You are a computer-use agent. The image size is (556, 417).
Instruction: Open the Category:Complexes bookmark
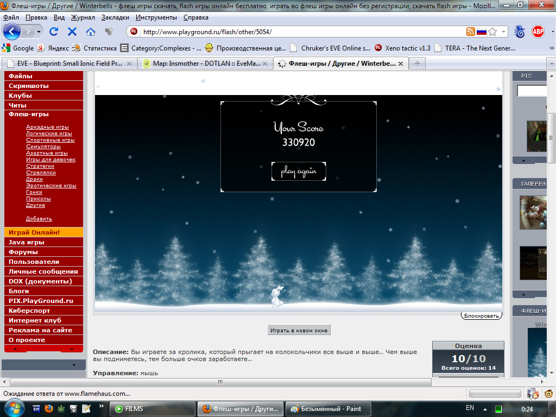pos(161,48)
